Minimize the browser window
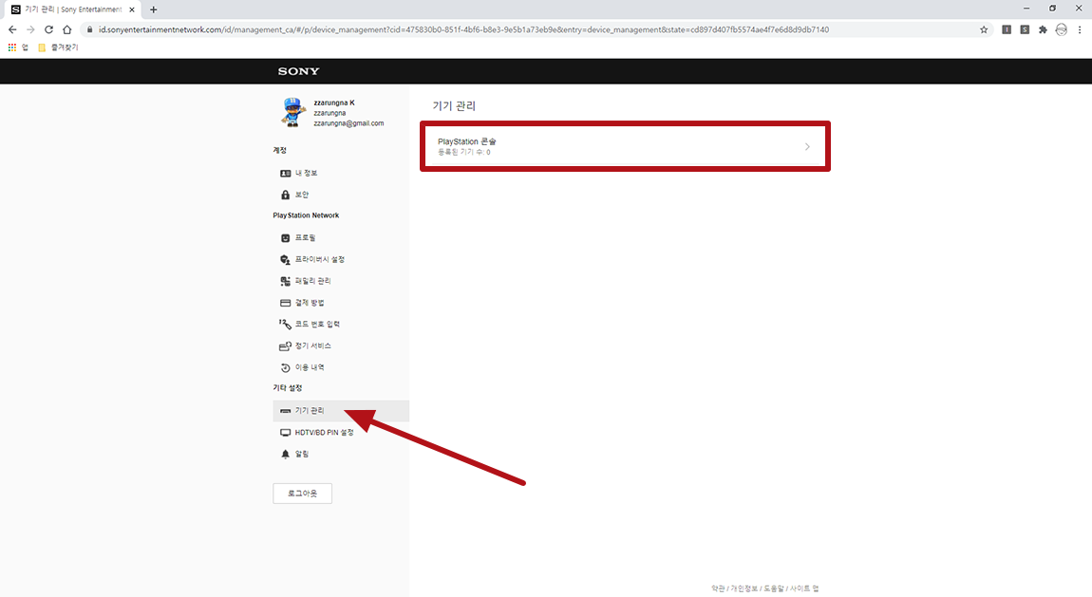The width and height of the screenshot is (1092, 597). 1026,9
